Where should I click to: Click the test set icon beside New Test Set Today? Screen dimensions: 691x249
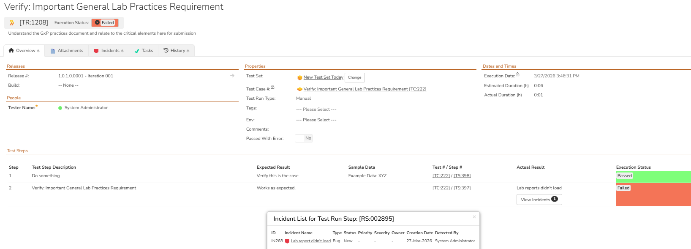point(299,78)
